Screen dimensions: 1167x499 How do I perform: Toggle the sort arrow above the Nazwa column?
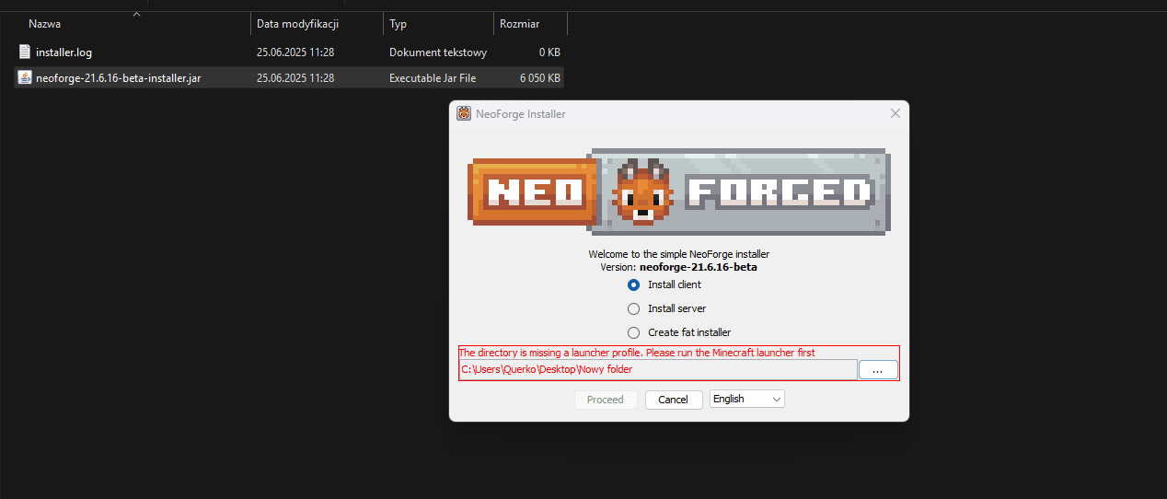pyautogui.click(x=136, y=14)
